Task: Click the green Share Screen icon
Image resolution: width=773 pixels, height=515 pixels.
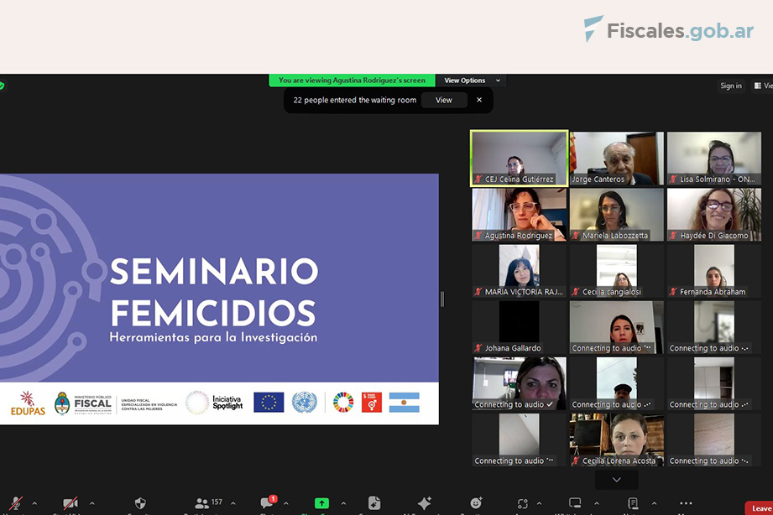Action: point(321,503)
